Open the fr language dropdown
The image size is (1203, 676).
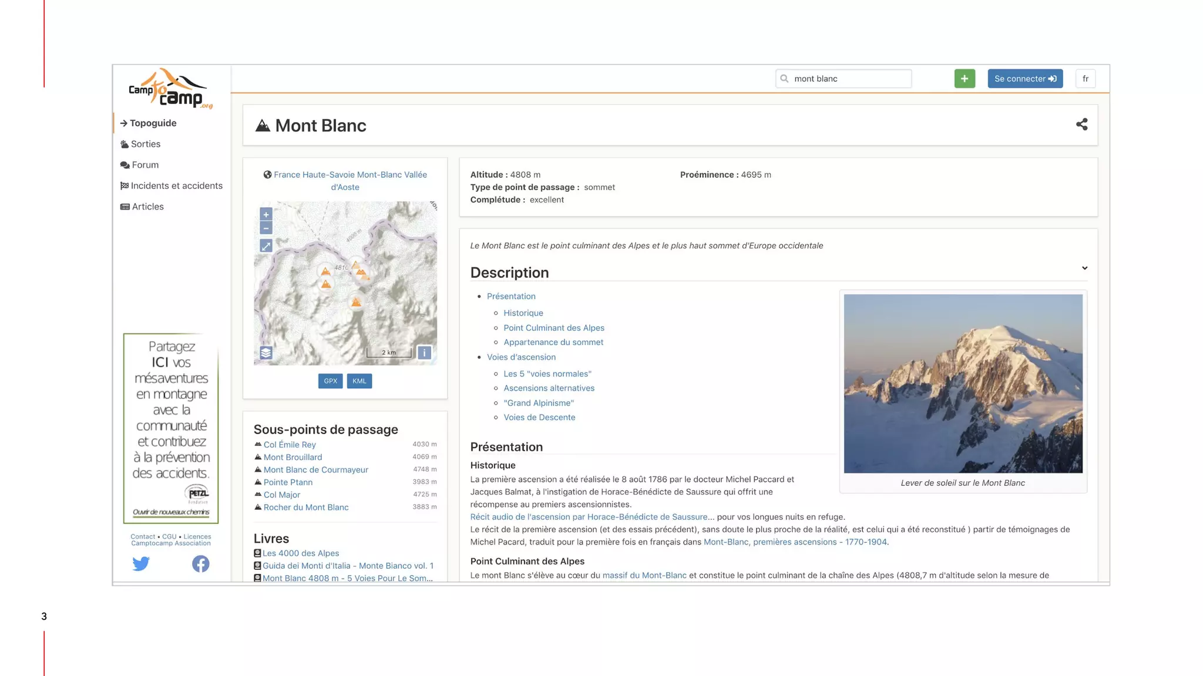(1085, 79)
